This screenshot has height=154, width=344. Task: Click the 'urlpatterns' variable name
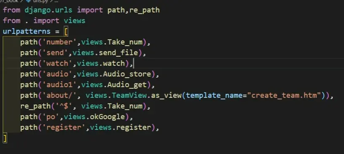pyautogui.click(x=27, y=31)
